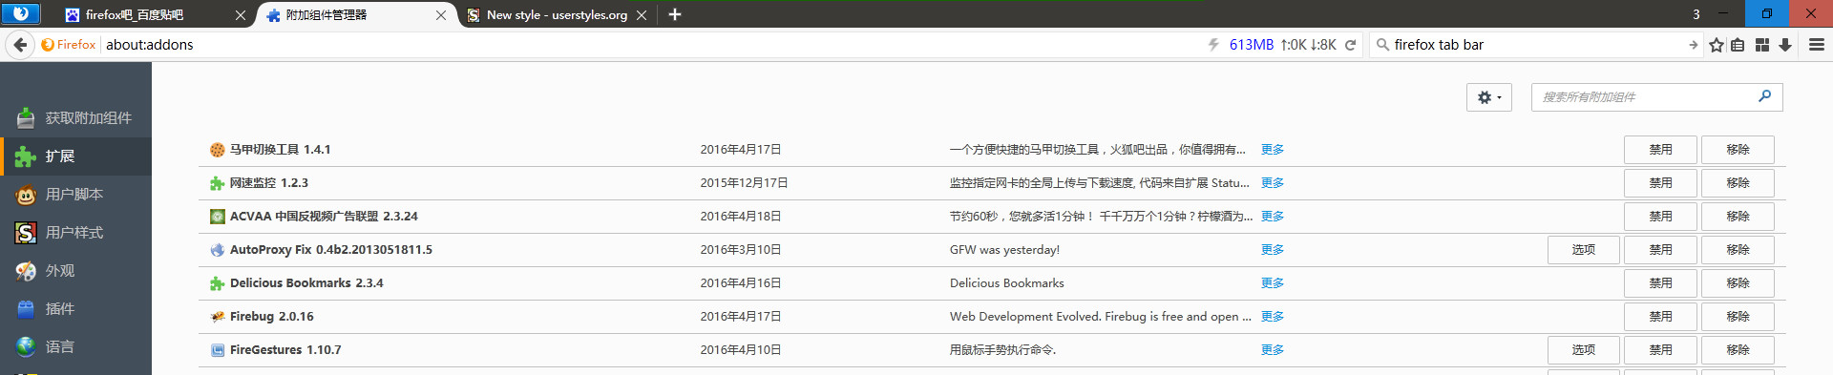The image size is (1833, 375).
Task: Remove 网速监控 extension
Action: coord(1738,183)
